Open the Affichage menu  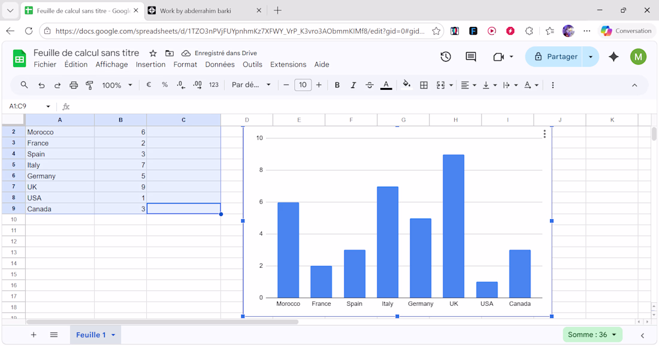[x=111, y=64]
